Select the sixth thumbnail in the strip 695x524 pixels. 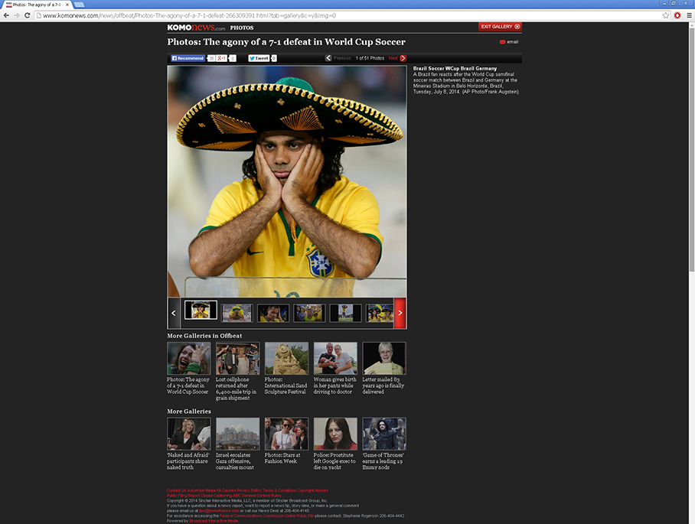pyautogui.click(x=380, y=313)
